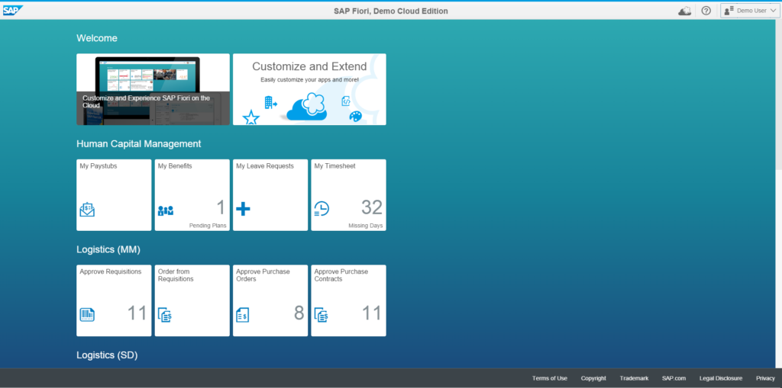Viewport: 782px width, 388px height.
Task: Click the Missing Days count 32
Action: click(372, 207)
